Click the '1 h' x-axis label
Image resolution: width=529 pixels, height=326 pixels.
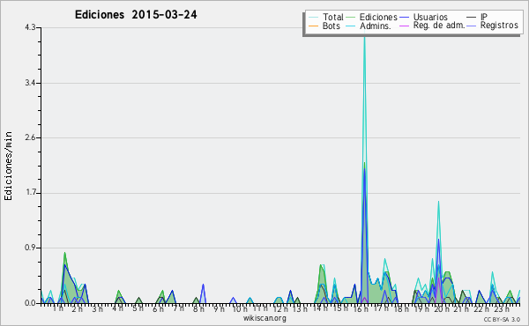point(57,308)
